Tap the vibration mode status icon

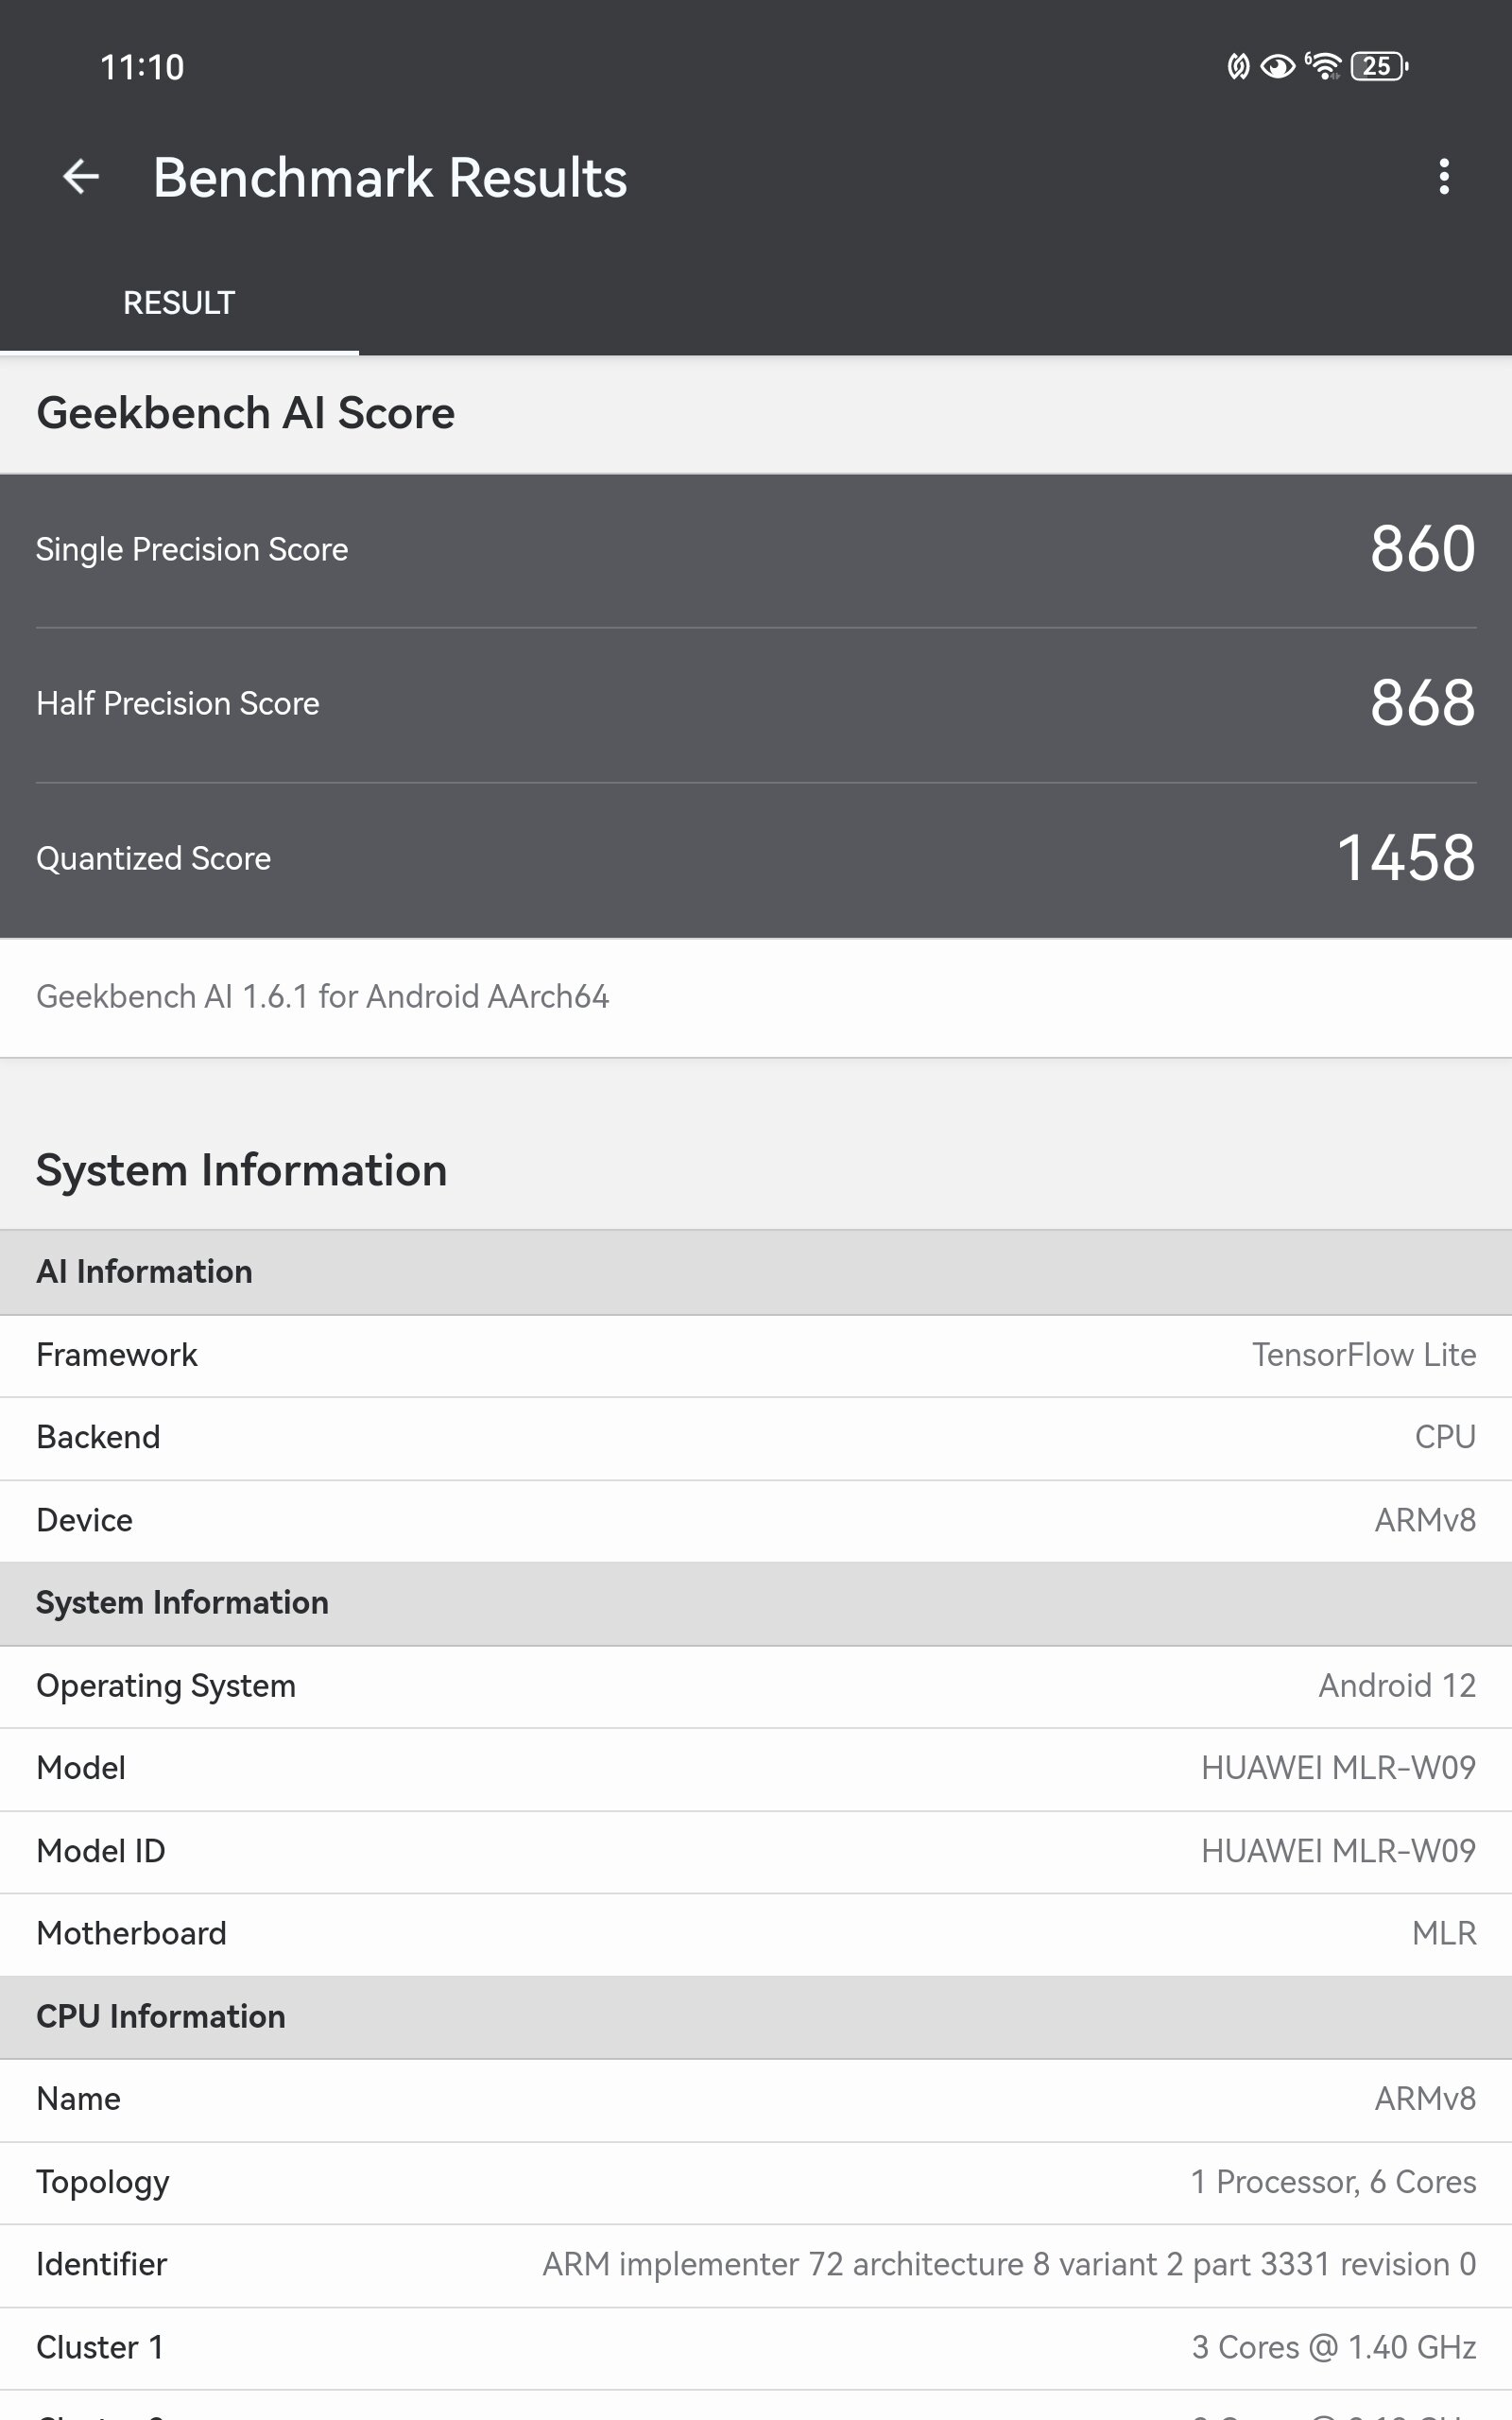tap(1238, 66)
